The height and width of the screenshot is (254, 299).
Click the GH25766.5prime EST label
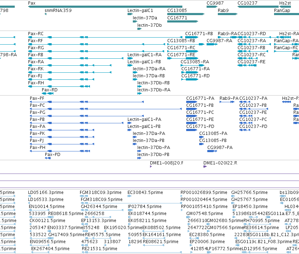tap(249, 193)
